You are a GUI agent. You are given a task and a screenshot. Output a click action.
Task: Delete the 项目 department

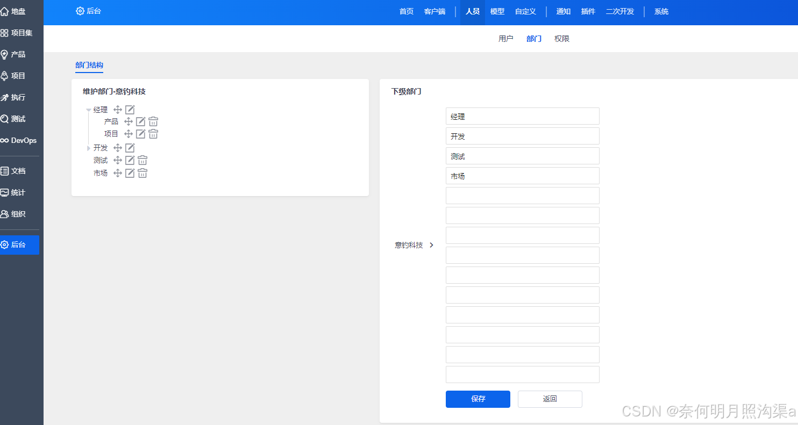click(153, 134)
